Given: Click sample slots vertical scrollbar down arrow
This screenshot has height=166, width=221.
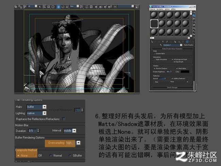Looking at the screenshot, I should point(191,36).
